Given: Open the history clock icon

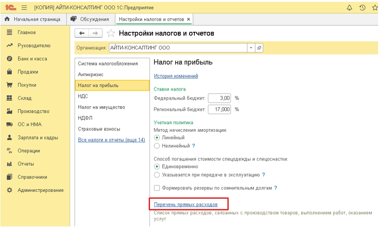Looking at the screenshot, I should coord(362,8).
